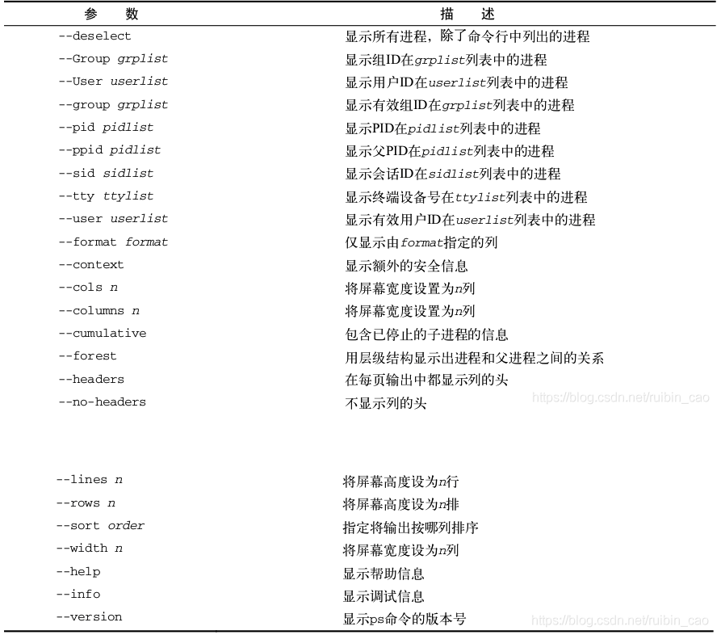Click the --lines n parameter

click(x=89, y=479)
